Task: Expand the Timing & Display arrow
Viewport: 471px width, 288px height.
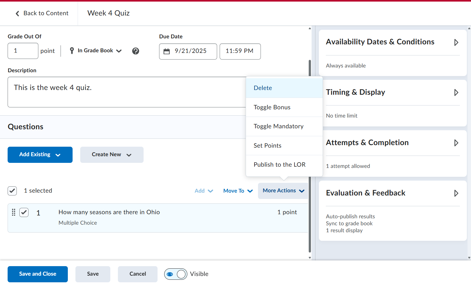Action: [x=456, y=93]
